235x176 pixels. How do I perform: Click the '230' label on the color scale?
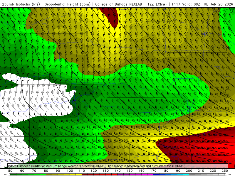click(x=225, y=171)
